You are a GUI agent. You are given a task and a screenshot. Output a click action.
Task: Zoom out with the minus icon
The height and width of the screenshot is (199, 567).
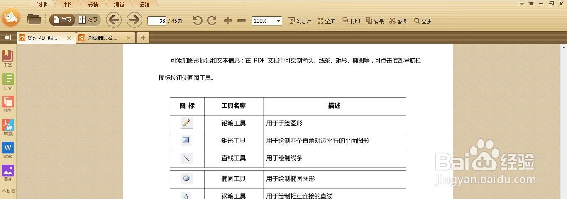click(242, 20)
